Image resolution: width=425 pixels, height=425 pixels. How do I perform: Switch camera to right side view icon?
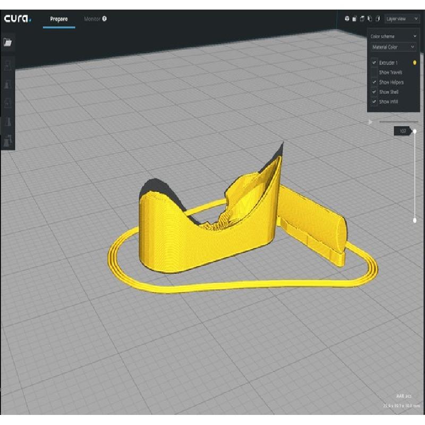tap(378, 19)
